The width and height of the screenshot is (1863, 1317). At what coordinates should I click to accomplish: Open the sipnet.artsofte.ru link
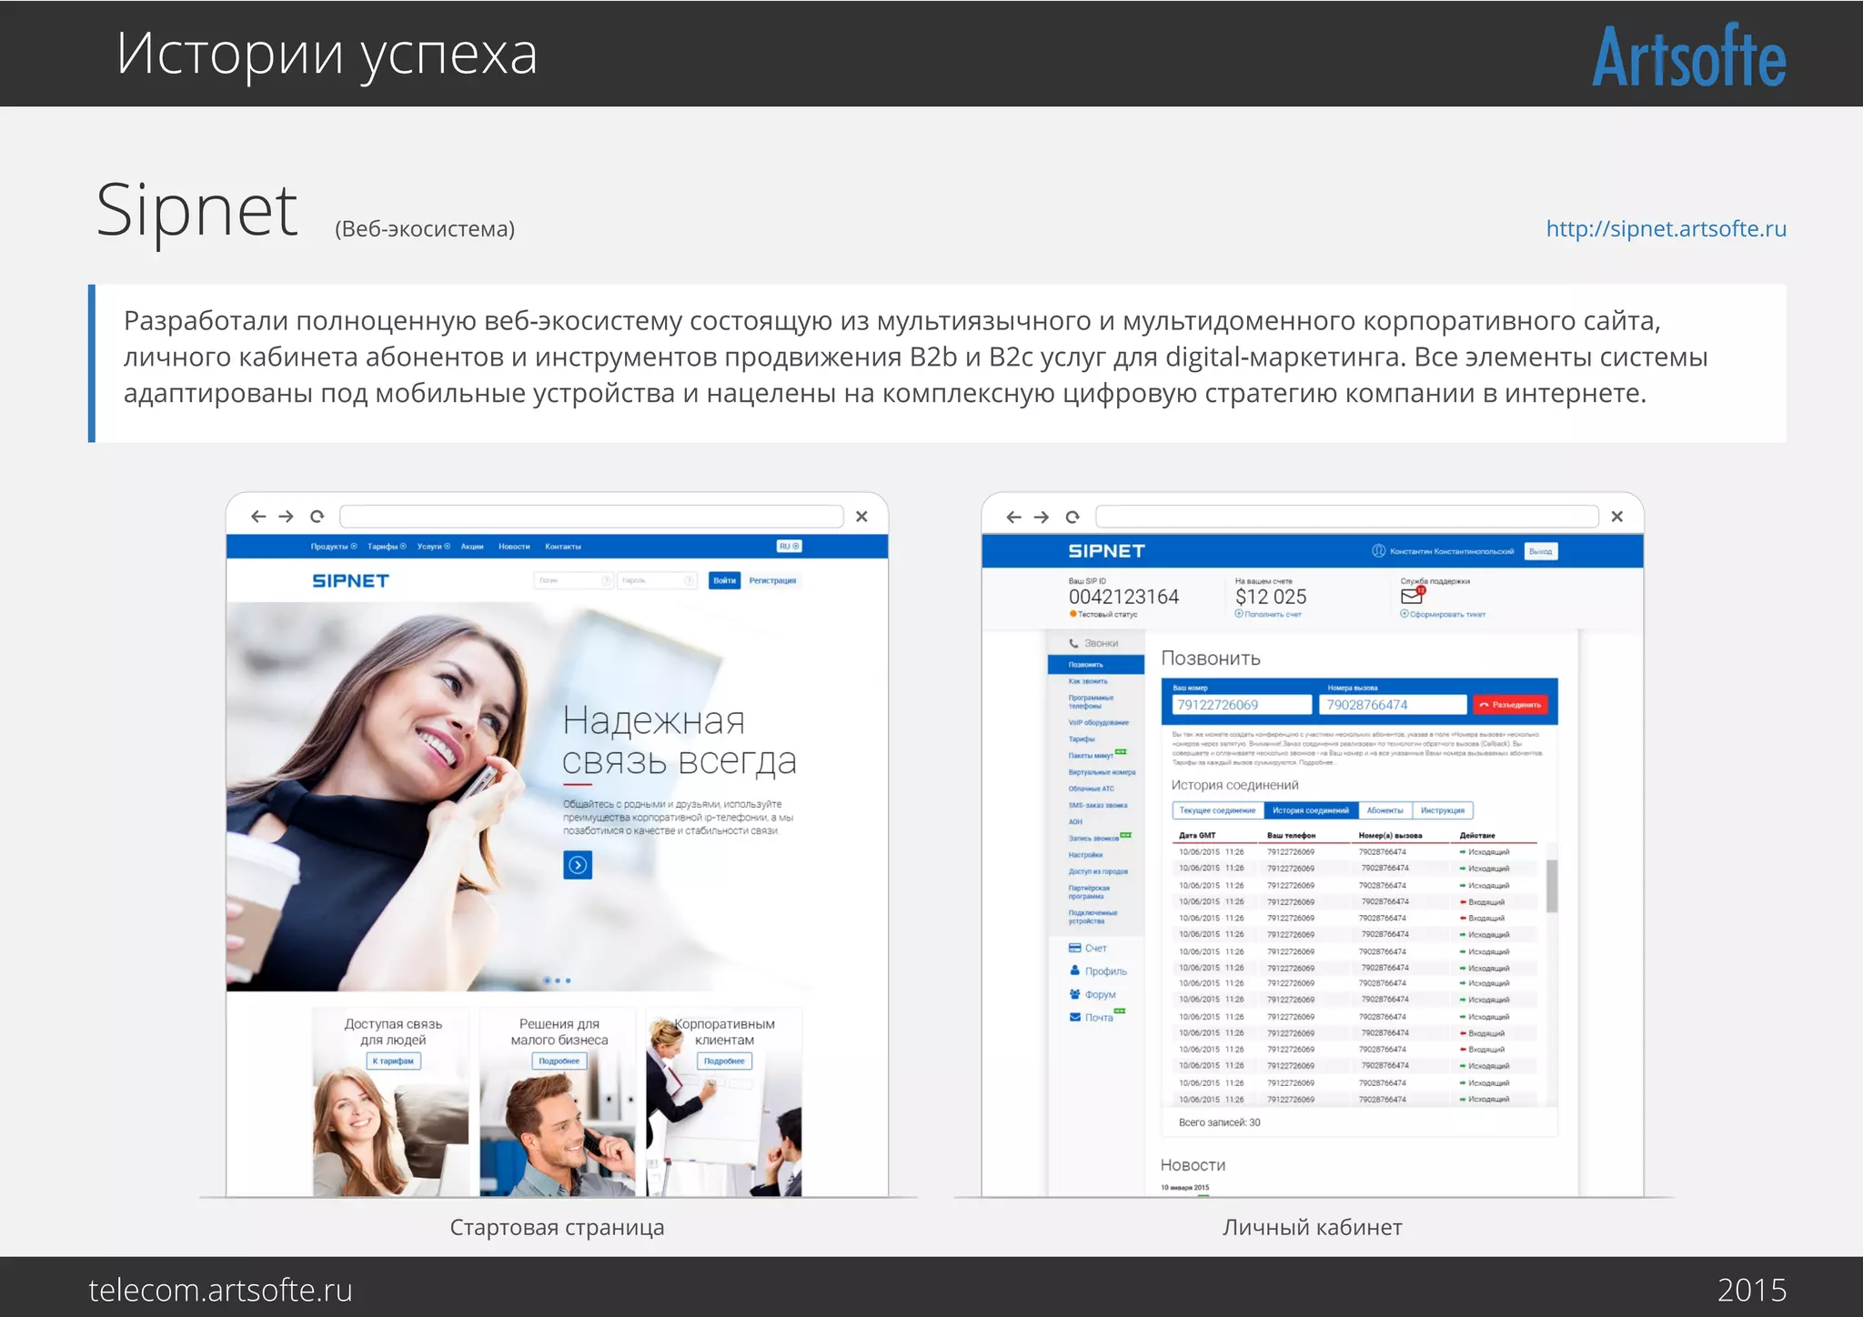(1666, 228)
